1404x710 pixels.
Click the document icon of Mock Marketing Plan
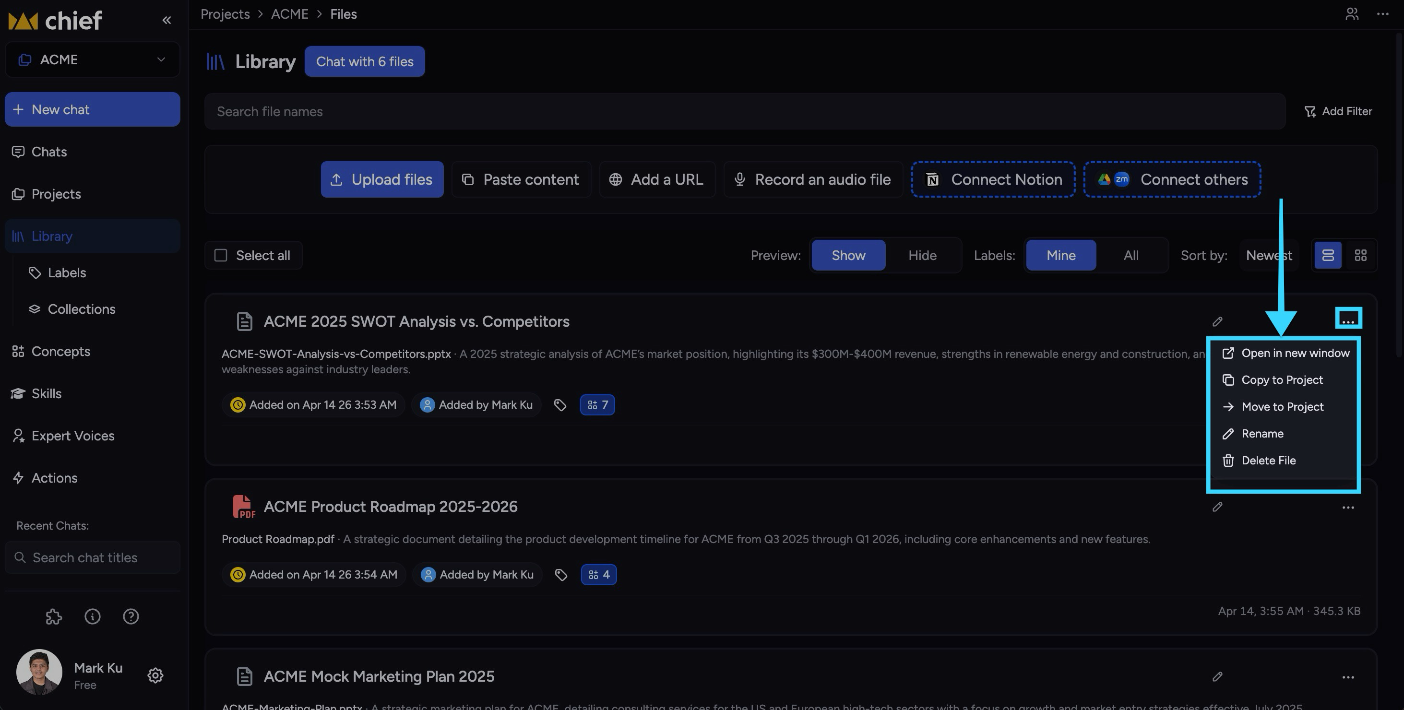point(244,677)
